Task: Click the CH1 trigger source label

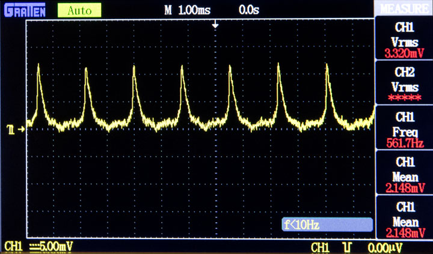Action: (321, 247)
